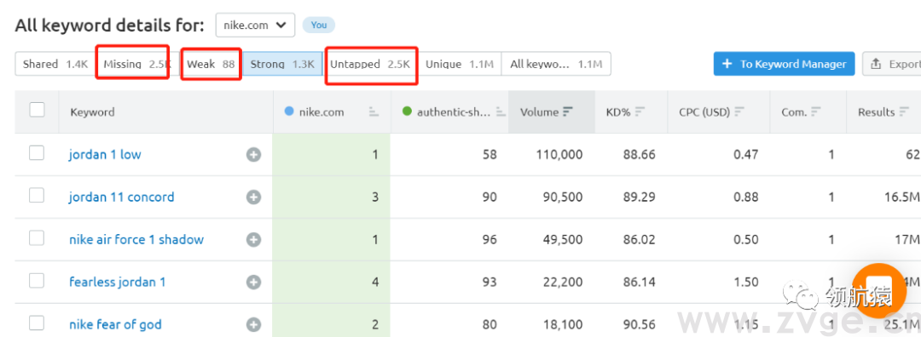Select the Shared 1.4K tab
The width and height of the screenshot is (921, 337).
click(x=55, y=65)
